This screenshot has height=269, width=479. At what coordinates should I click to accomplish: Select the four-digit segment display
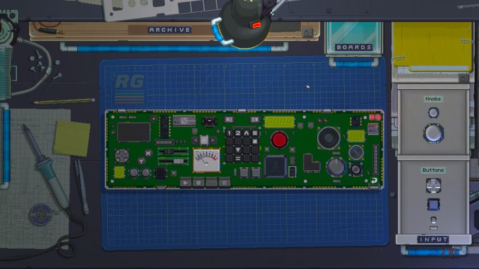[279, 123]
